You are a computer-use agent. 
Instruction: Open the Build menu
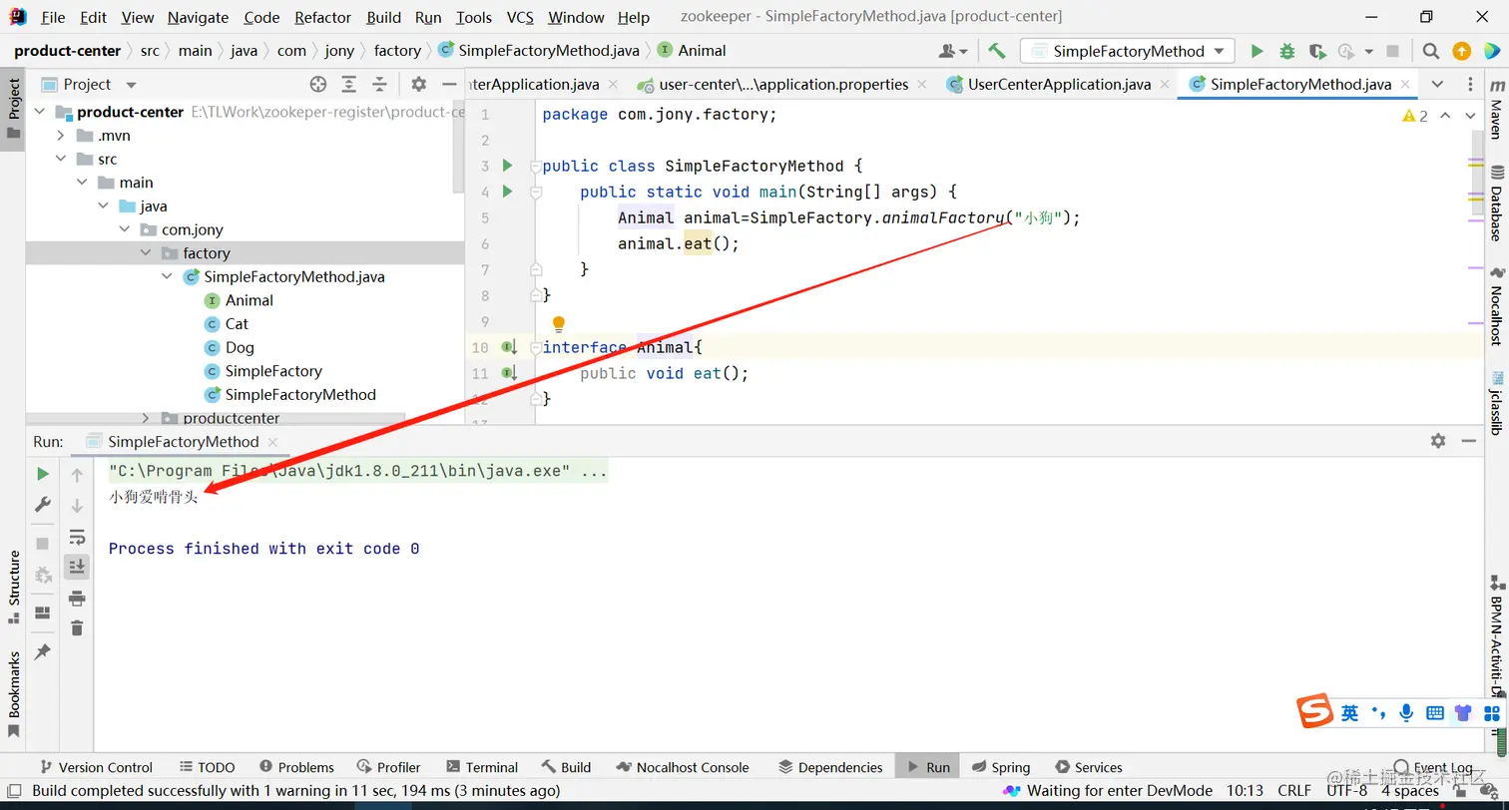pos(383,17)
